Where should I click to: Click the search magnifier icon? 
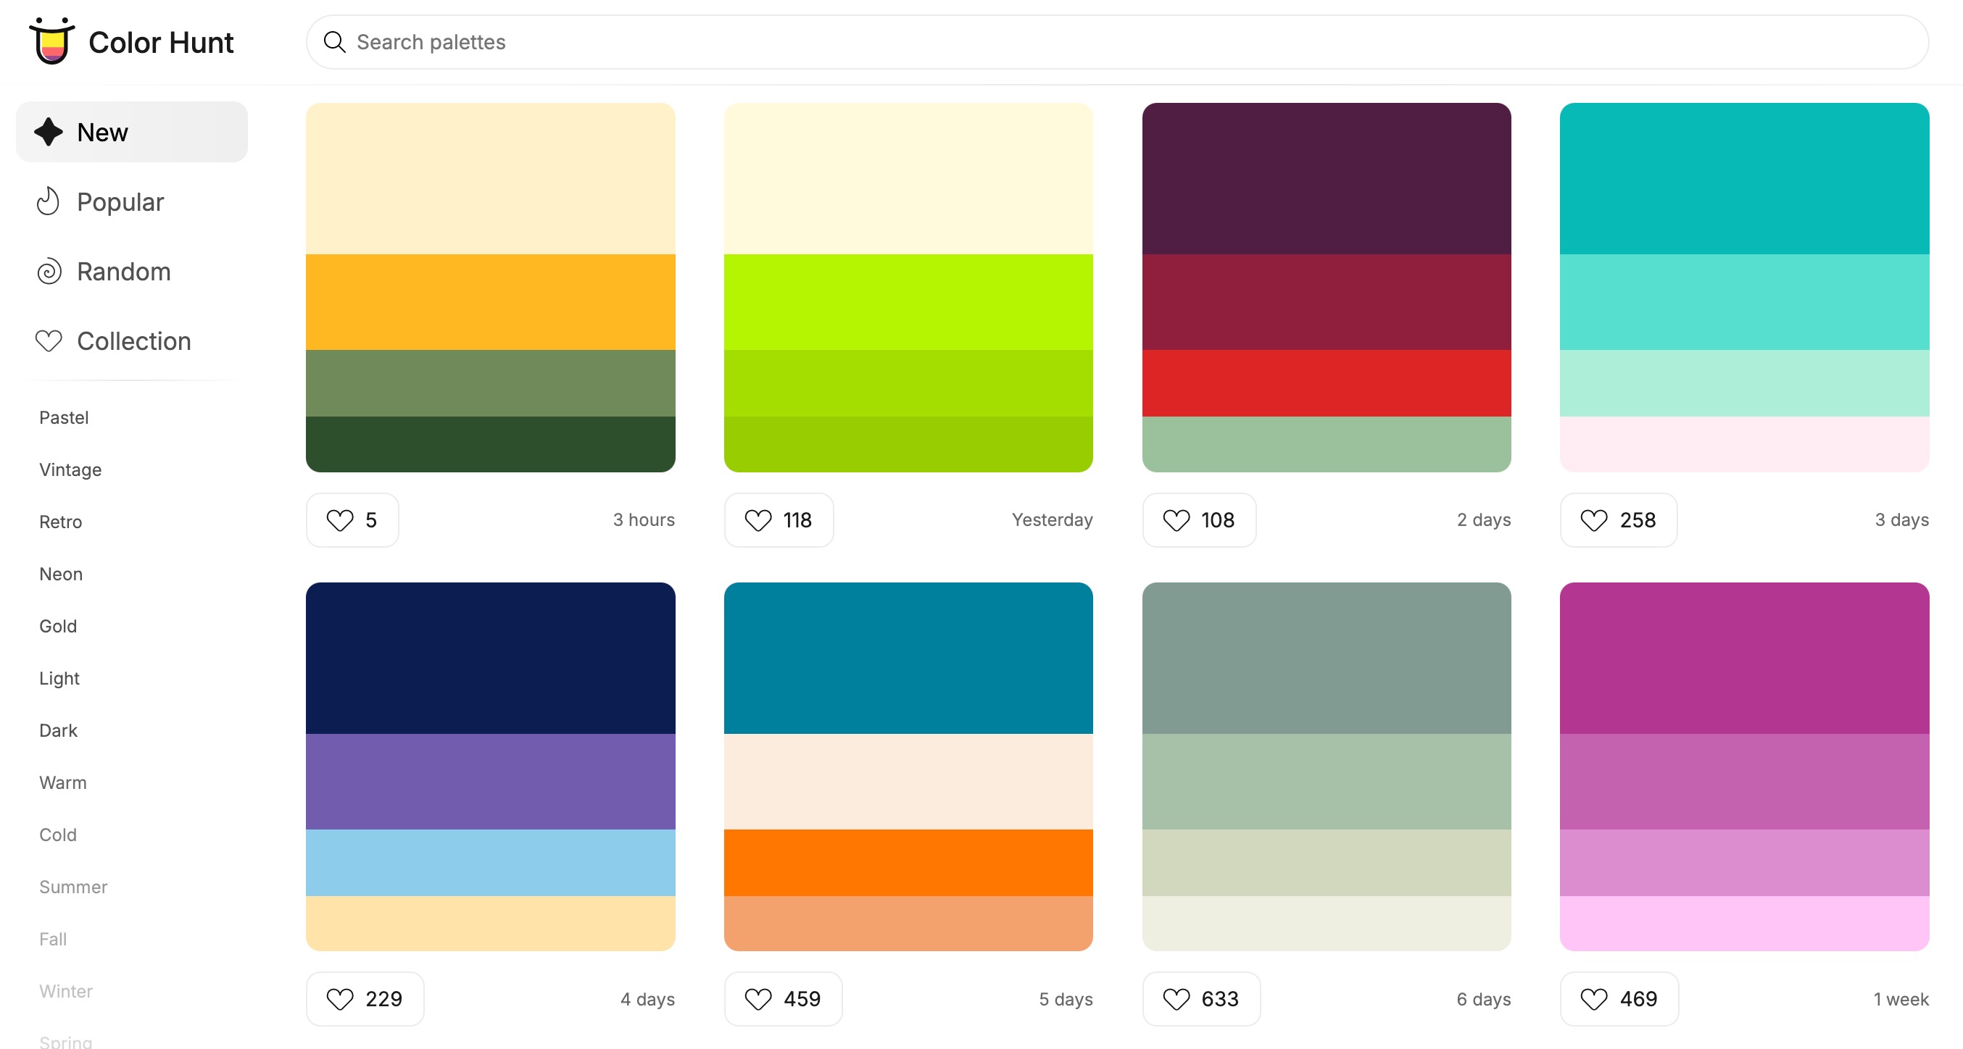[x=334, y=42]
